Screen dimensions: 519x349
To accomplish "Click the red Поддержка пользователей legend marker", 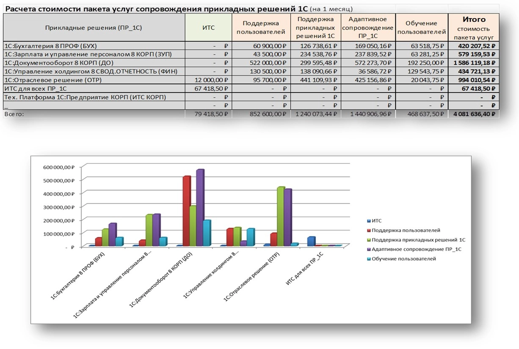I will pyautogui.click(x=368, y=230).
